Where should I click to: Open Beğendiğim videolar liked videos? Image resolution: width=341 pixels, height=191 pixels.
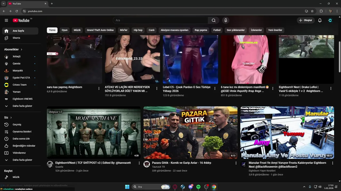(20, 146)
